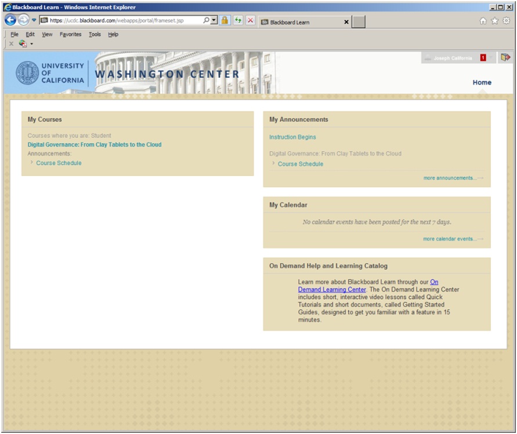Click the browser Forward arrow button

(23, 20)
